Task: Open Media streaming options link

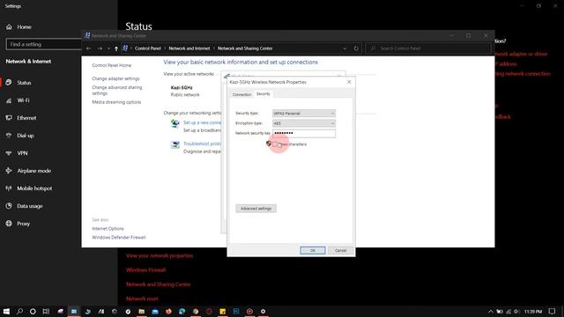Action: [116, 102]
